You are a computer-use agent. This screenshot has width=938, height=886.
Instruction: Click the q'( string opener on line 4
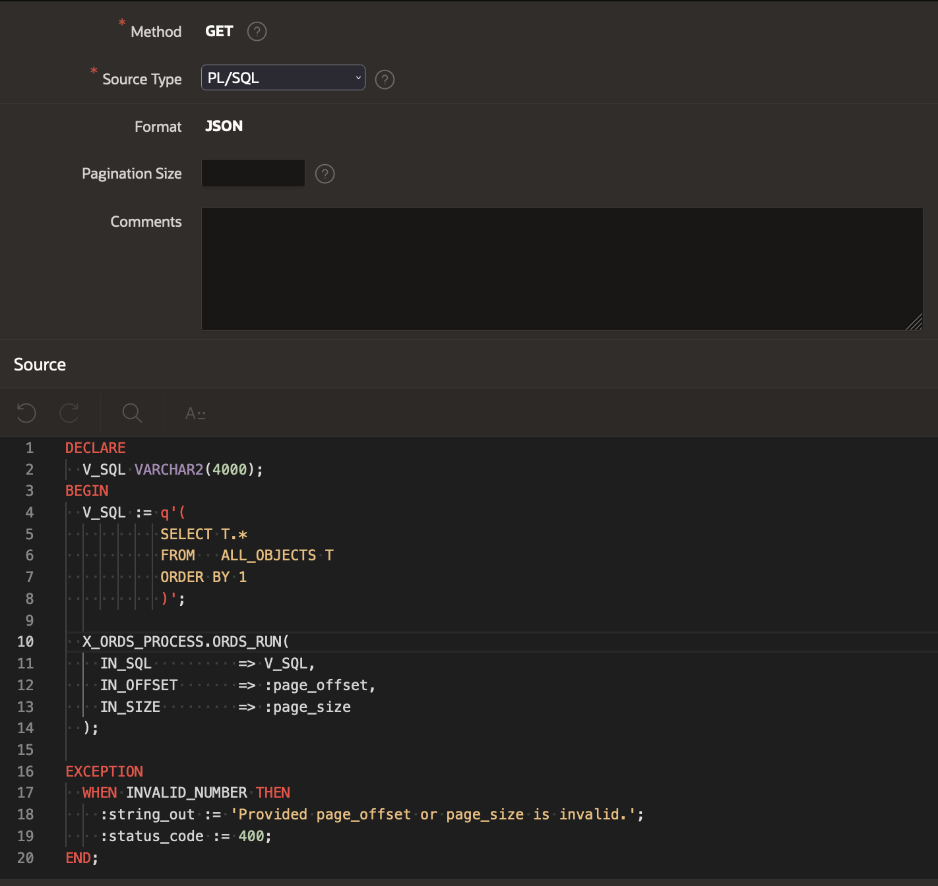pos(173,513)
